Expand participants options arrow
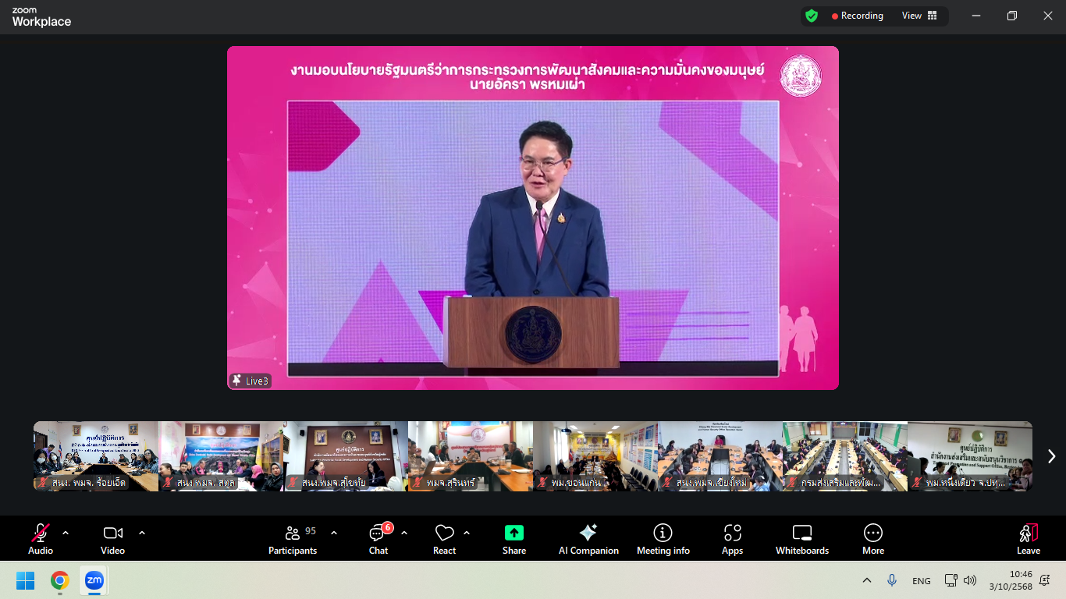The width and height of the screenshot is (1066, 599). pyautogui.click(x=334, y=533)
